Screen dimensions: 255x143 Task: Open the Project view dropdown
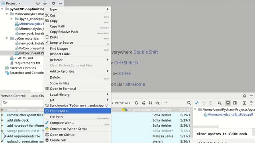pos(11,3)
